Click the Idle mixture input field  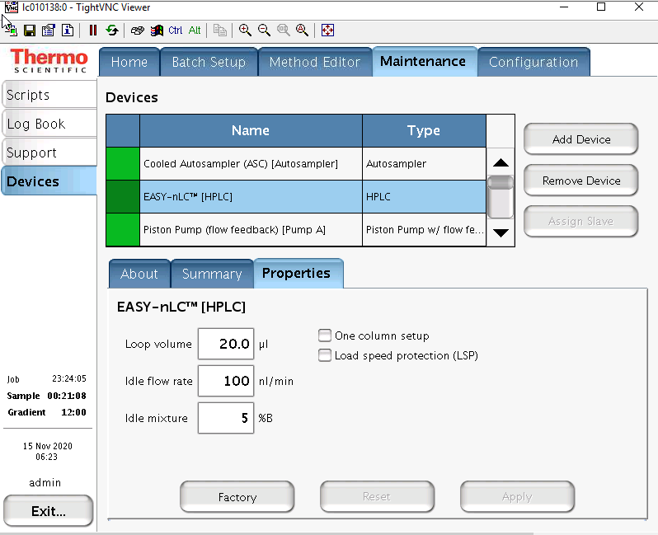tap(226, 418)
